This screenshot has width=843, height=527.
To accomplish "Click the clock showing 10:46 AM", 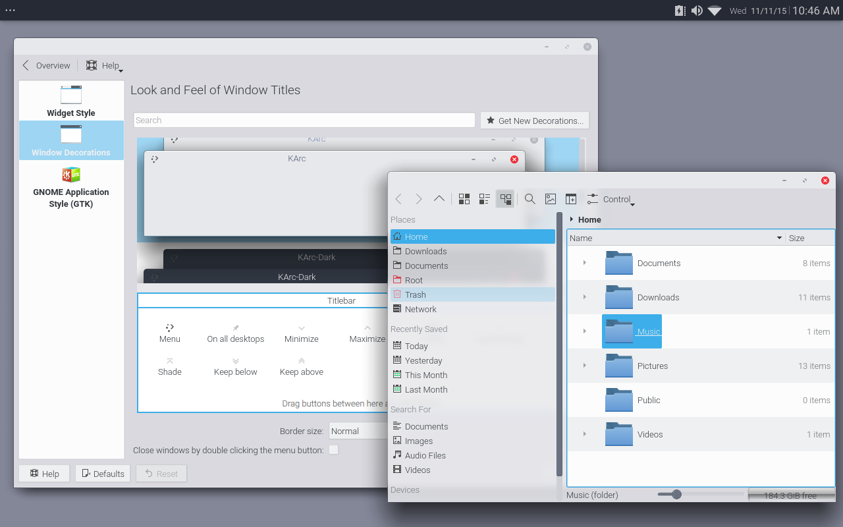I will coord(815,11).
